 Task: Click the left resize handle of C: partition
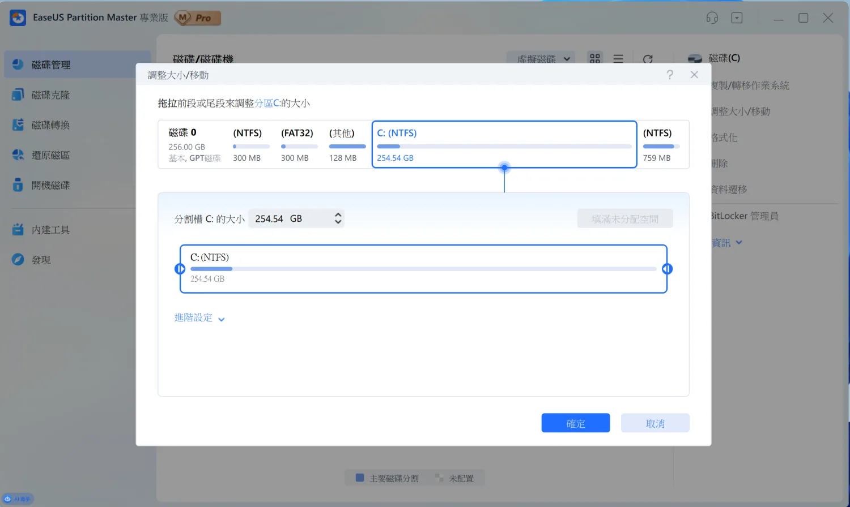180,269
